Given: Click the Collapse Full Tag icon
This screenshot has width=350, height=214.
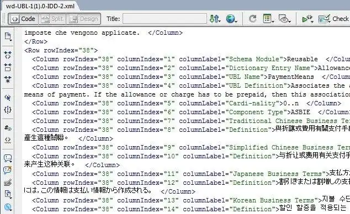Looking at the screenshot, I should tap(8, 55).
